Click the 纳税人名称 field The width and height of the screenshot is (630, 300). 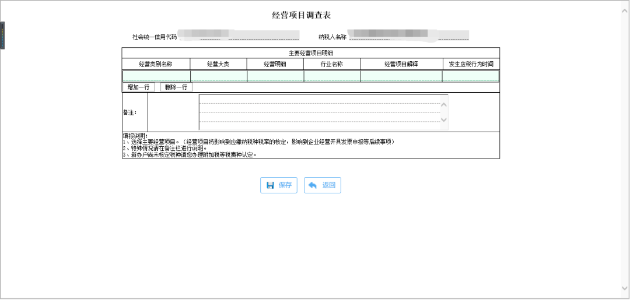pyautogui.click(x=408, y=35)
